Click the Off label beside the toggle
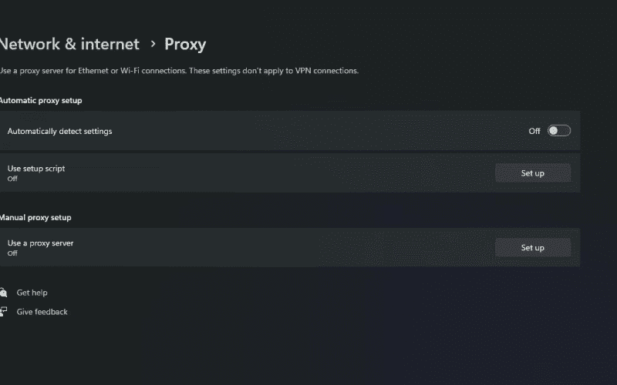Viewport: 617px width, 385px height. coord(534,131)
